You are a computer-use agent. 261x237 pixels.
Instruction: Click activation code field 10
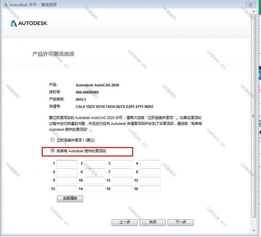tap(94, 180)
